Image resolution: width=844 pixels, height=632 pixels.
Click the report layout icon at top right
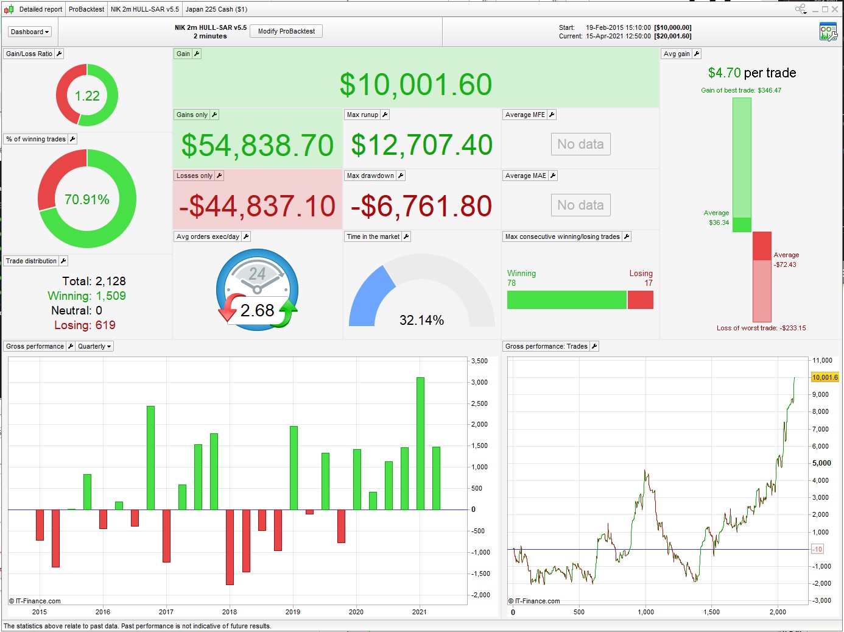[x=828, y=32]
